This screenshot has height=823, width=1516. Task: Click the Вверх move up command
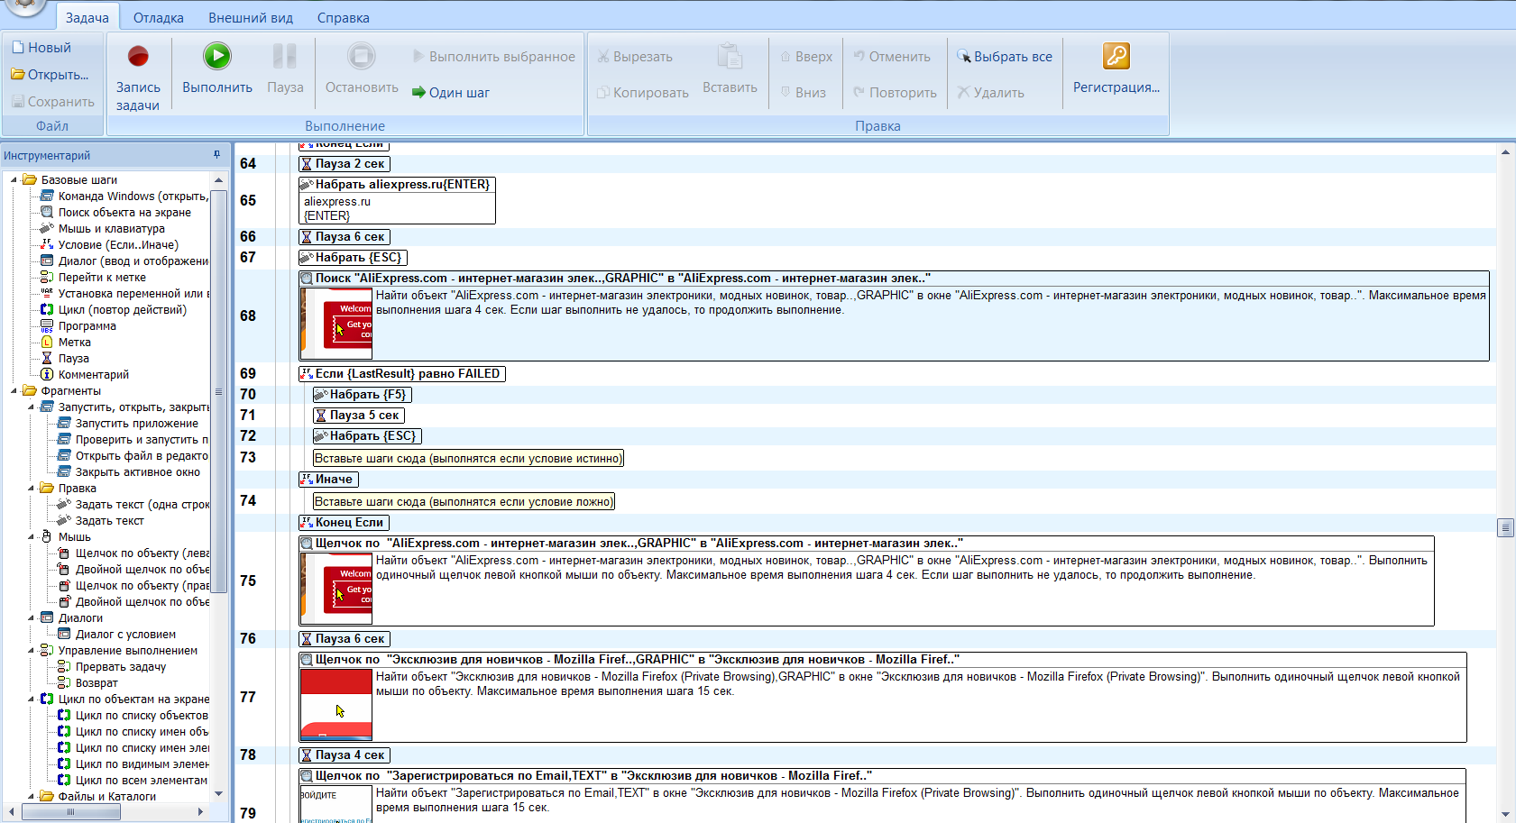click(x=806, y=57)
